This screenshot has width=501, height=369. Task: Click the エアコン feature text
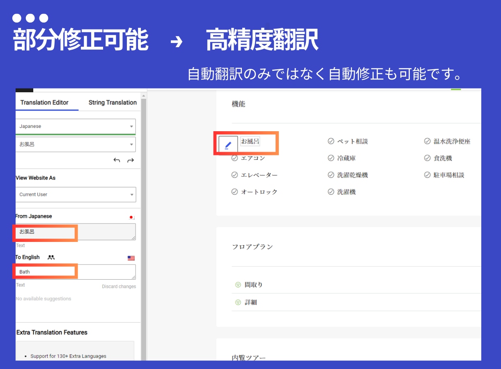[253, 158]
